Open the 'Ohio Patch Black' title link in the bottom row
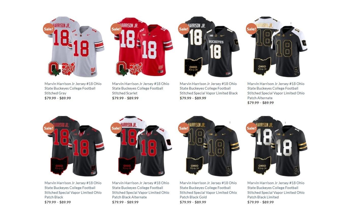The image size is (364, 208). point(73,190)
